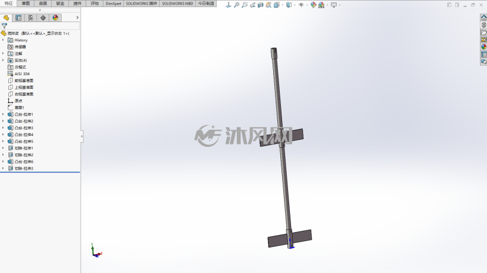The height and width of the screenshot is (273, 487).
Task: Select the 切除-拉伸3 feature
Action: click(x=21, y=168)
